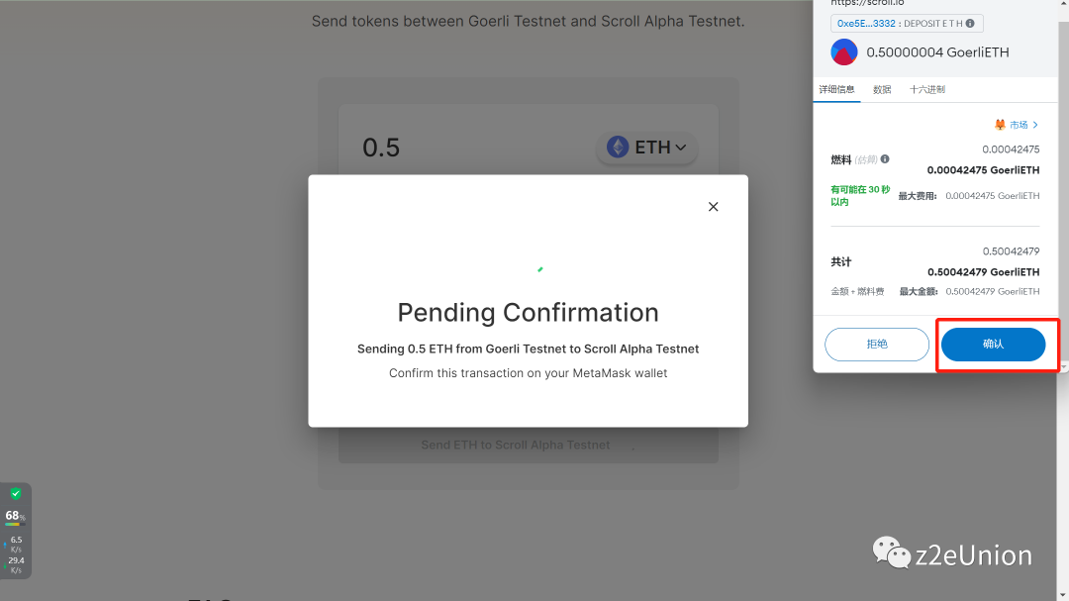Close the Pending Confirmation dialog
Image resolution: width=1069 pixels, height=601 pixels.
tap(713, 207)
